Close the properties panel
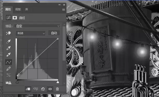Image resolution: width=159 pixels, height=97 pixels. [64, 5]
